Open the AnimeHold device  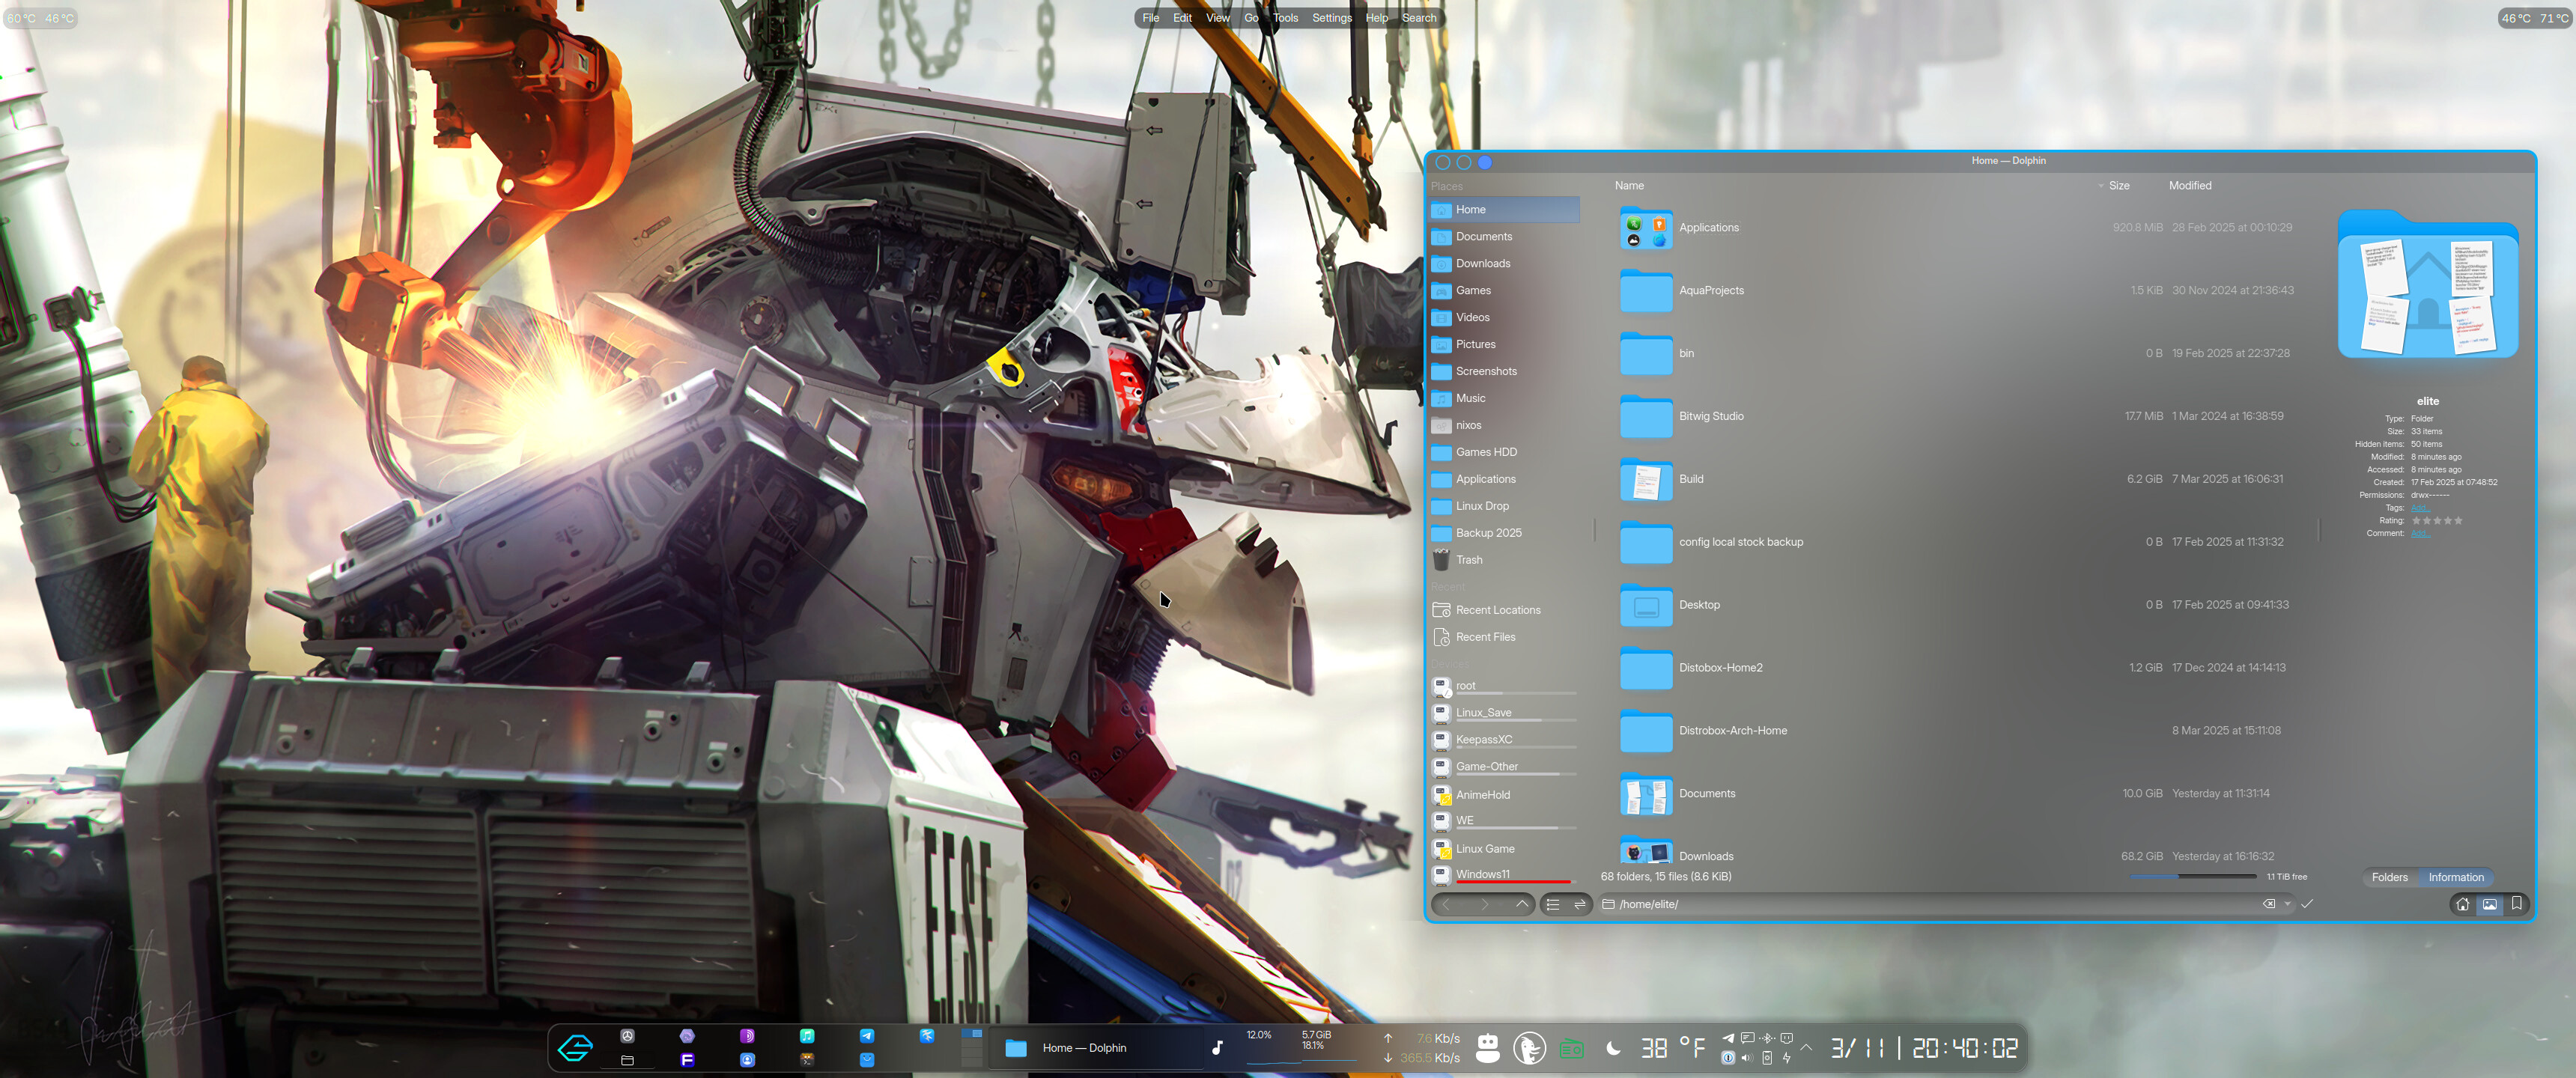[1504, 795]
